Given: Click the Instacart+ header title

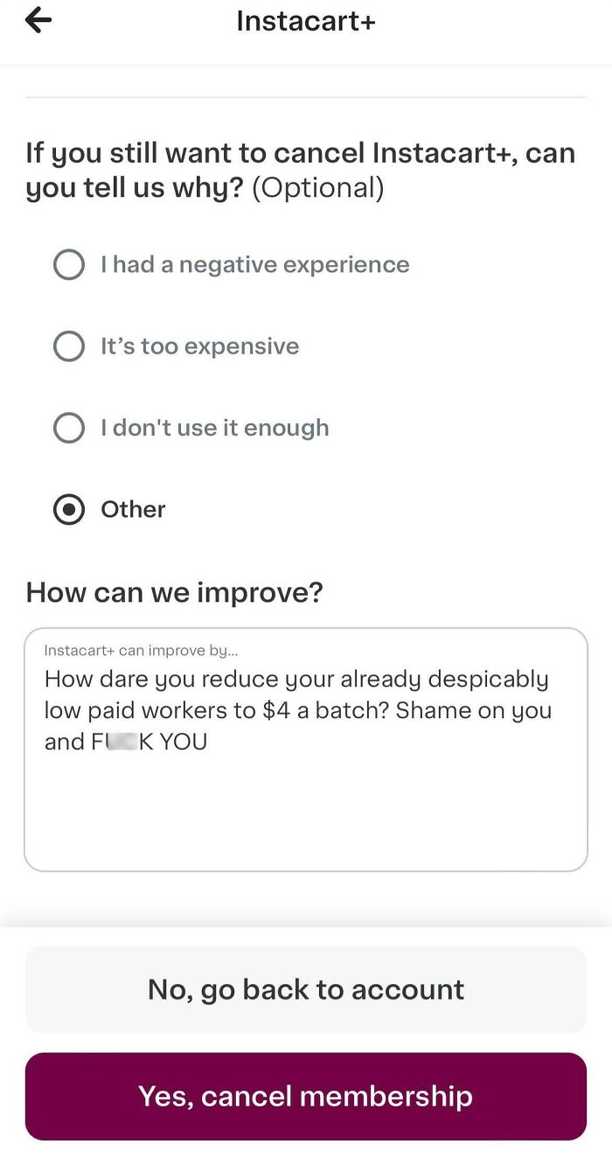Looking at the screenshot, I should [305, 20].
